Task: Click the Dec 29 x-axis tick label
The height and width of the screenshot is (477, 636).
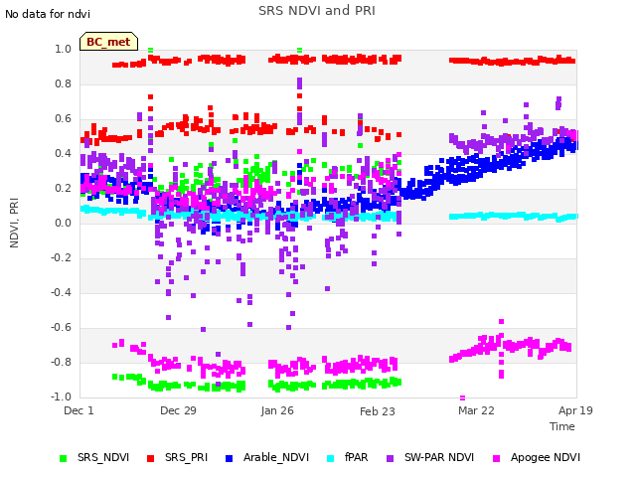Action: point(178,410)
